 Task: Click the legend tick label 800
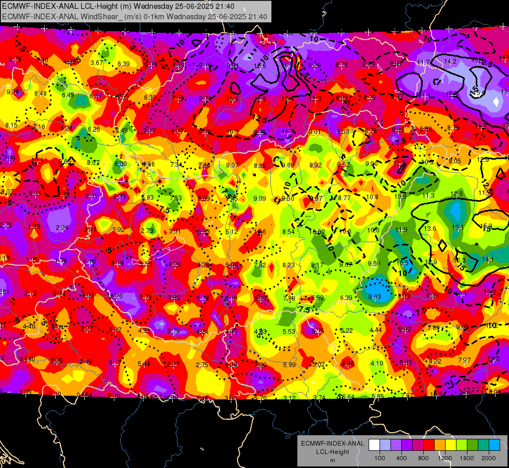(423, 458)
